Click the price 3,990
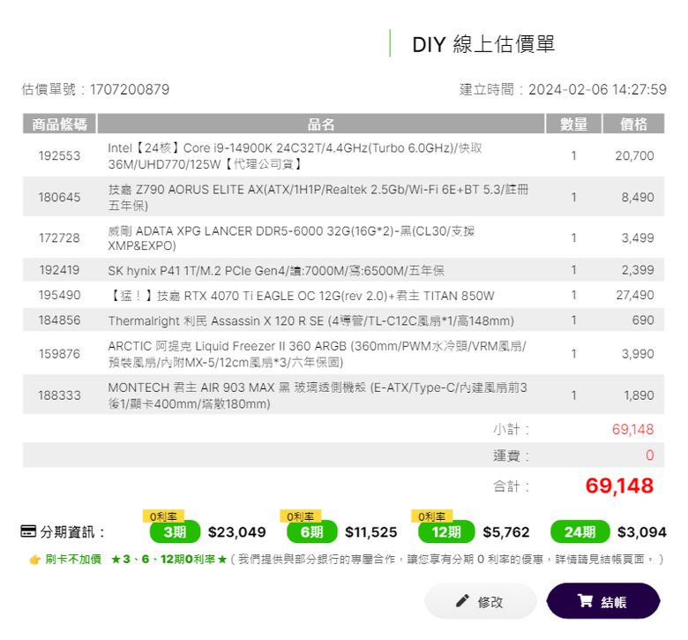 [x=638, y=354]
